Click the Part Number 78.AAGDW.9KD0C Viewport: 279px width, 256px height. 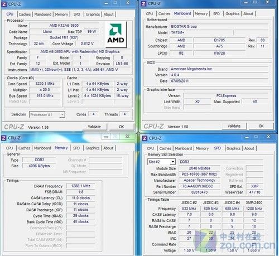point(199,186)
